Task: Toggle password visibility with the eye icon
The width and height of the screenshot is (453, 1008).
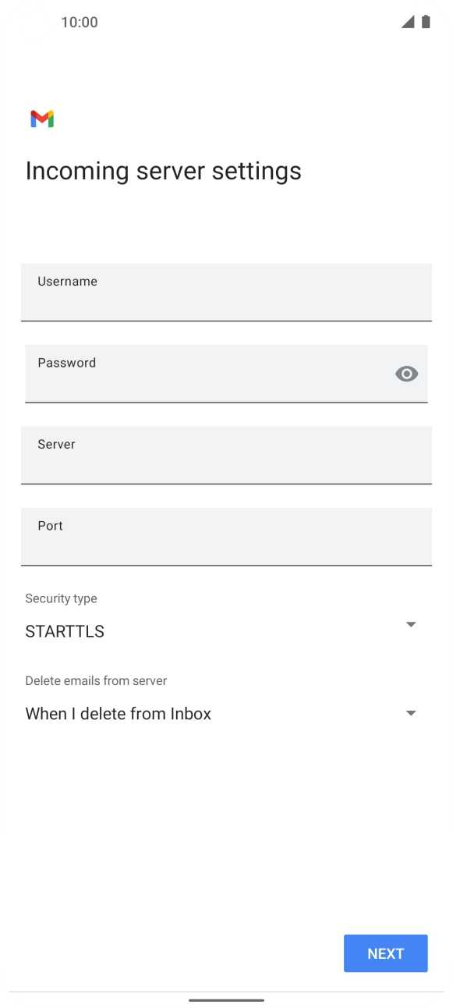Action: point(406,374)
